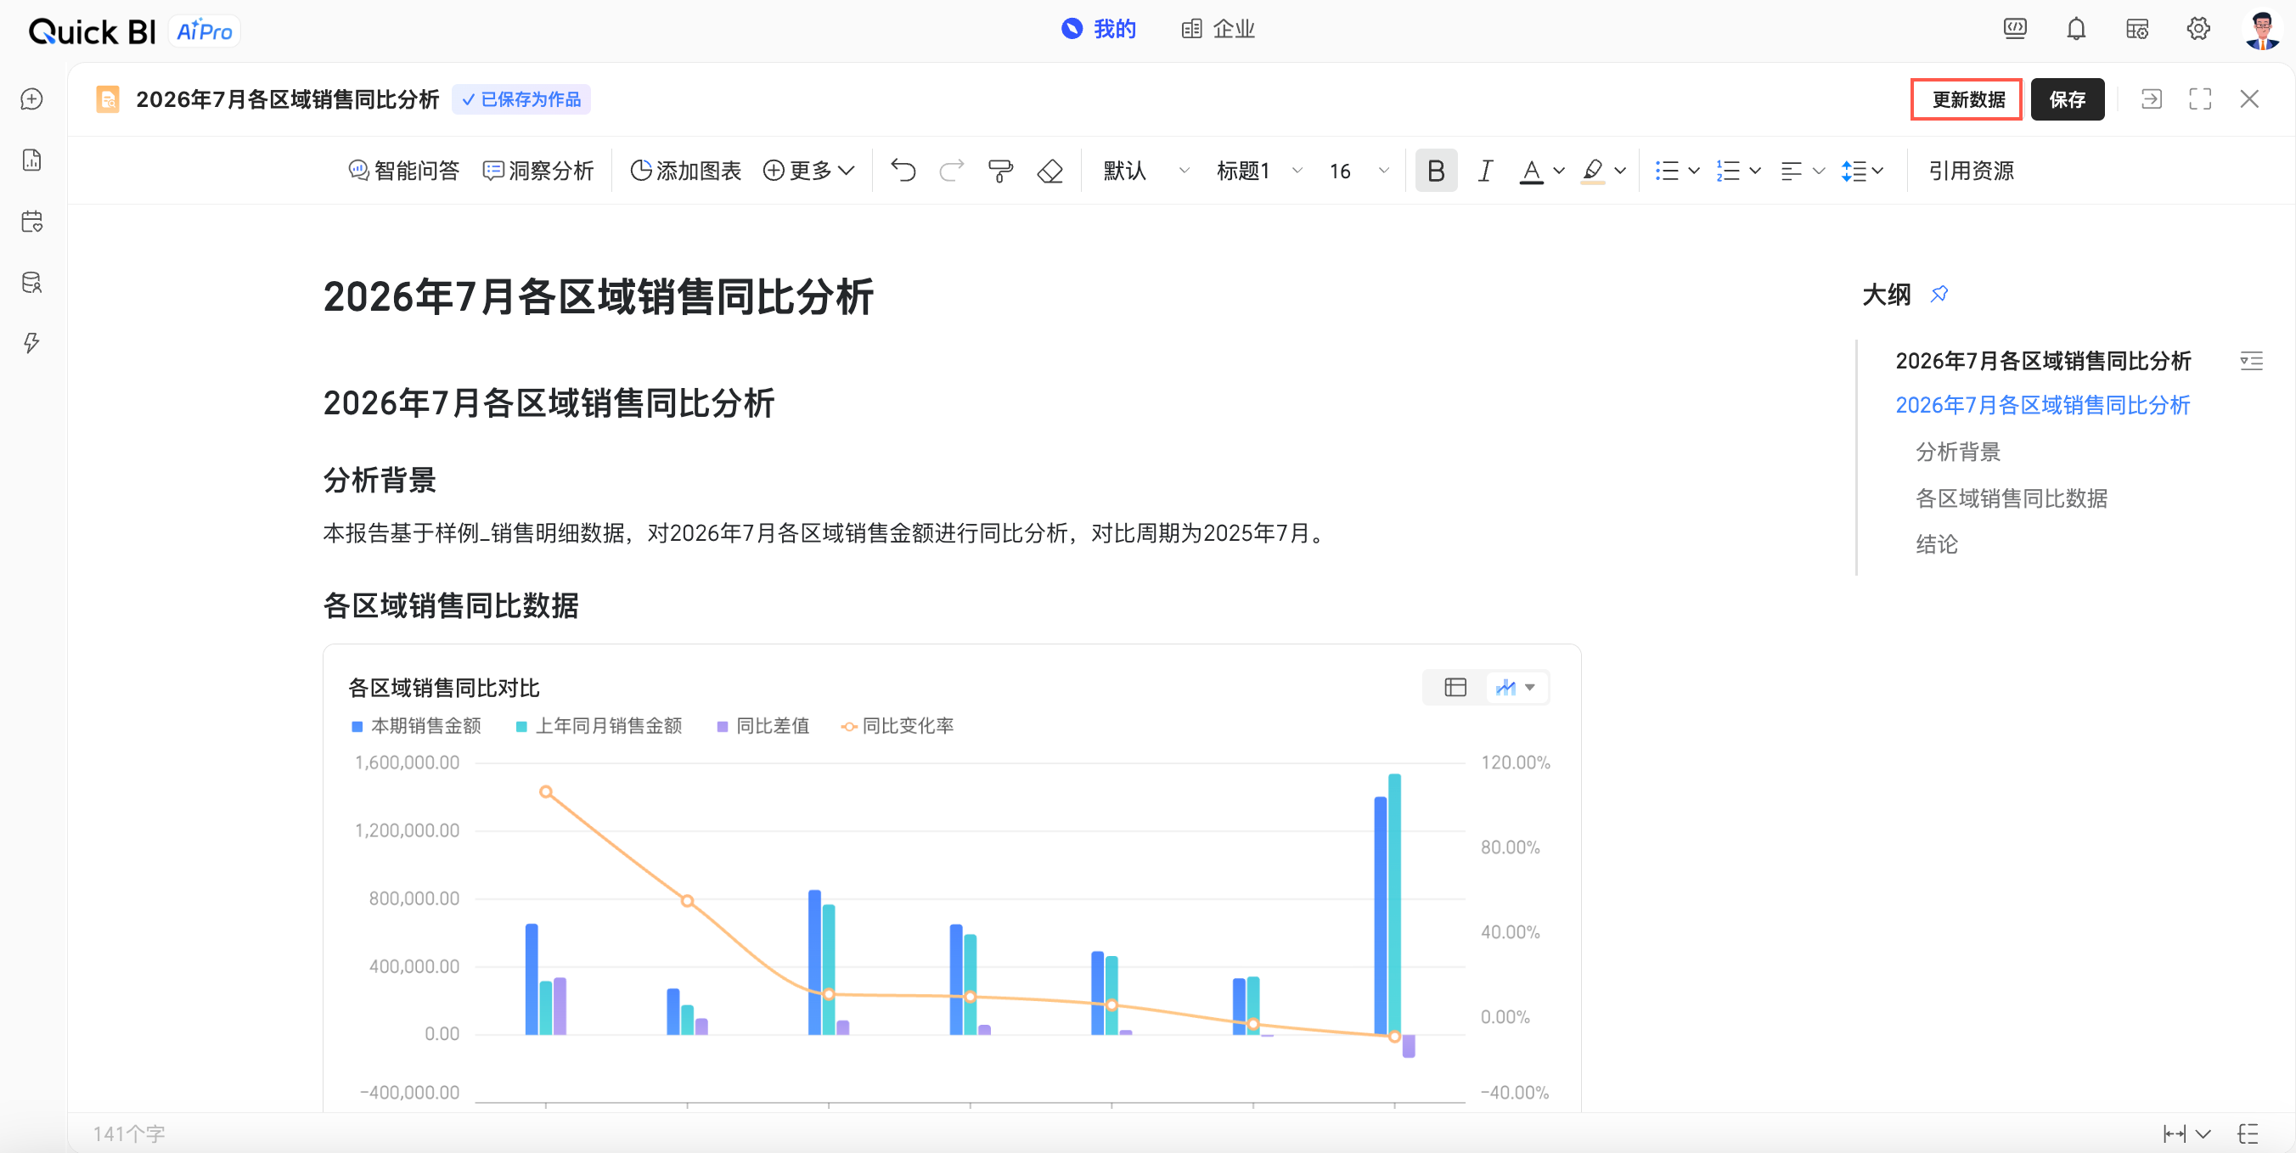Click the report main heading text
The height and width of the screenshot is (1153, 2296).
[598, 296]
